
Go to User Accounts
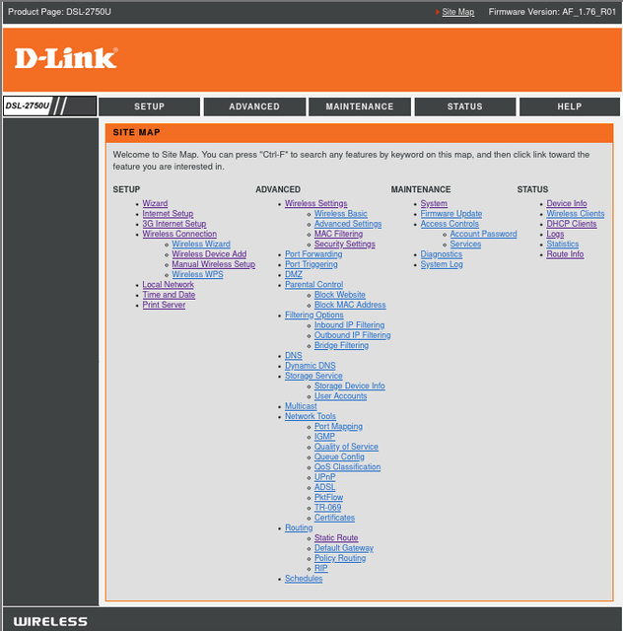[340, 396]
